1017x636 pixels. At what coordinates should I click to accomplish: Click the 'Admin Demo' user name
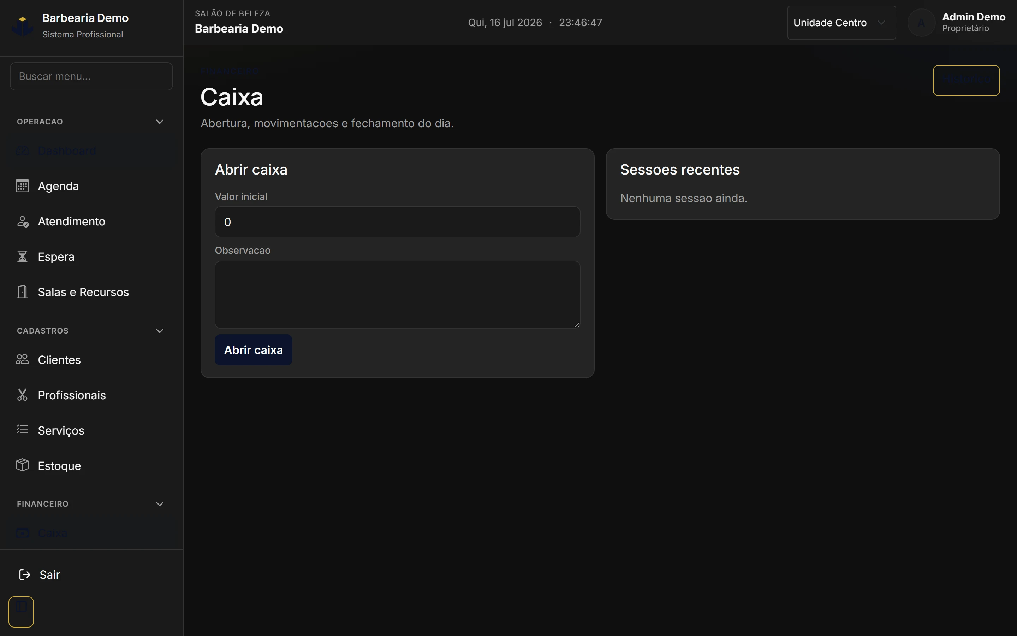coord(974,17)
